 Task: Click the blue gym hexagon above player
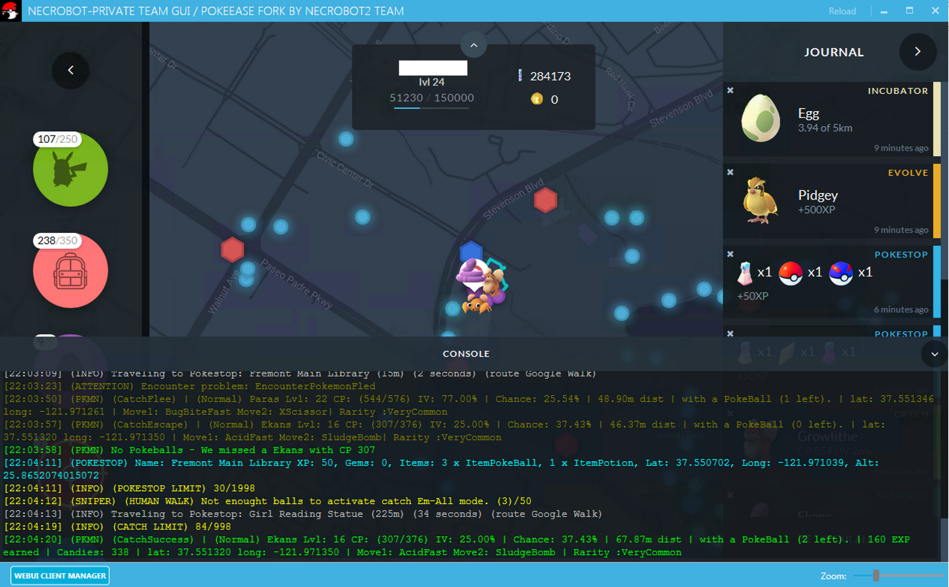[x=471, y=252]
